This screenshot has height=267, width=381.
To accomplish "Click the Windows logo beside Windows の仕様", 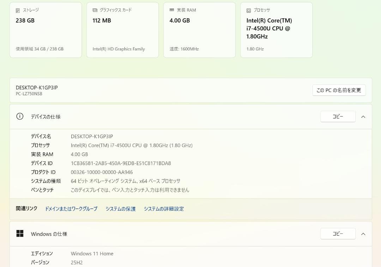I will [x=20, y=233].
